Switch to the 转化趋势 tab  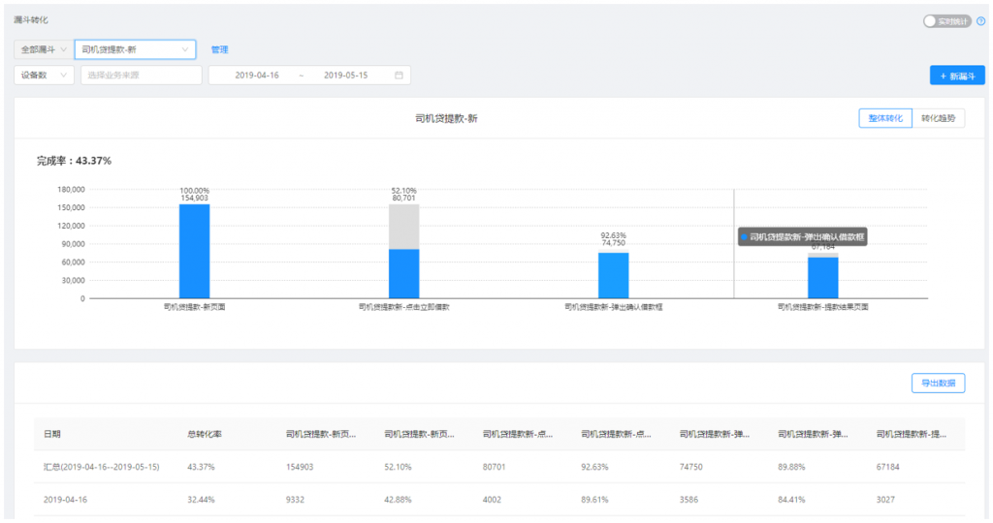[x=938, y=118]
